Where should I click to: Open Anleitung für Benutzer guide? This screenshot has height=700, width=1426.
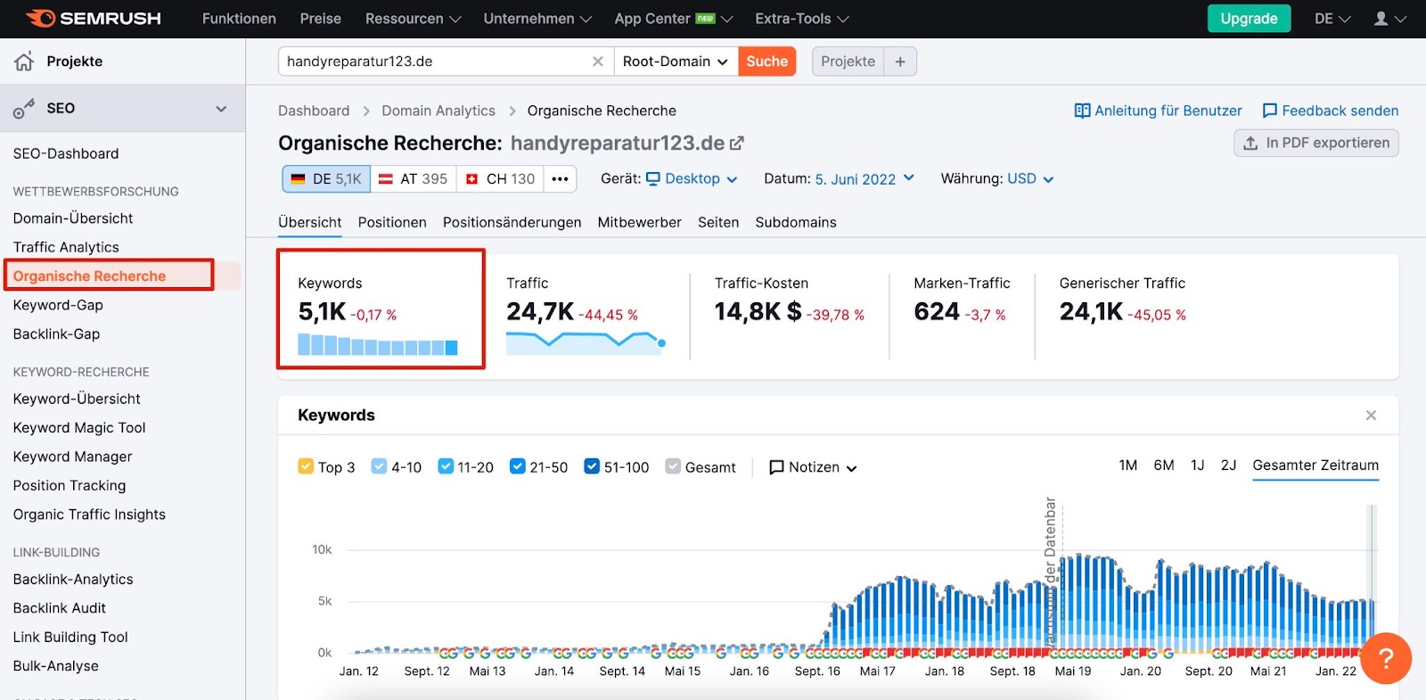click(x=1158, y=111)
